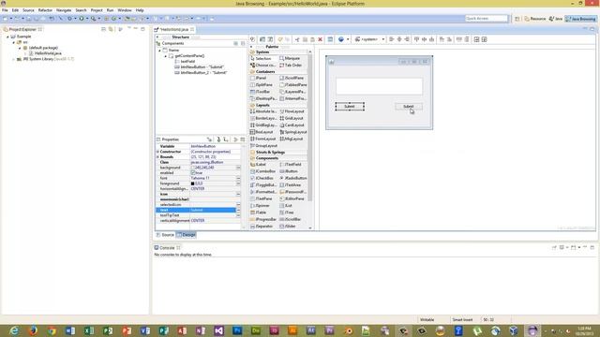The image size is (600, 337).
Task: Expand the Bounds property row
Action: coord(157,157)
